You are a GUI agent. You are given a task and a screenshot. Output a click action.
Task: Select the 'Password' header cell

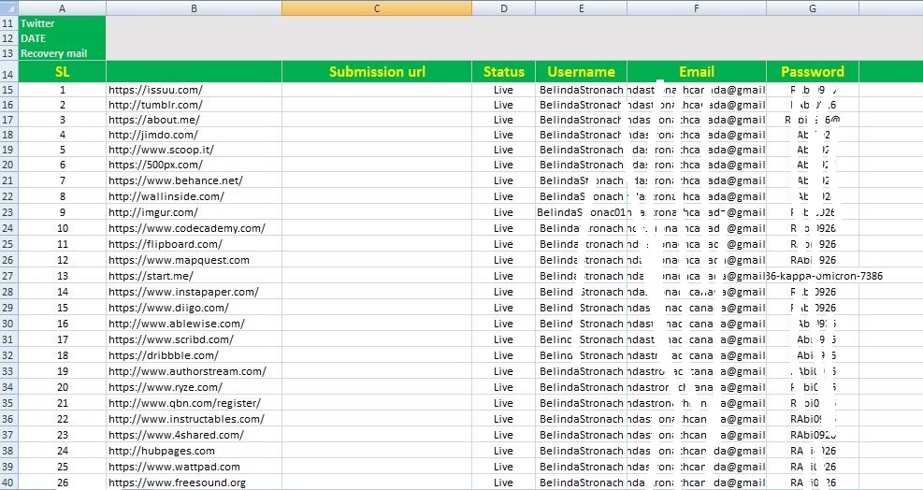coord(812,72)
